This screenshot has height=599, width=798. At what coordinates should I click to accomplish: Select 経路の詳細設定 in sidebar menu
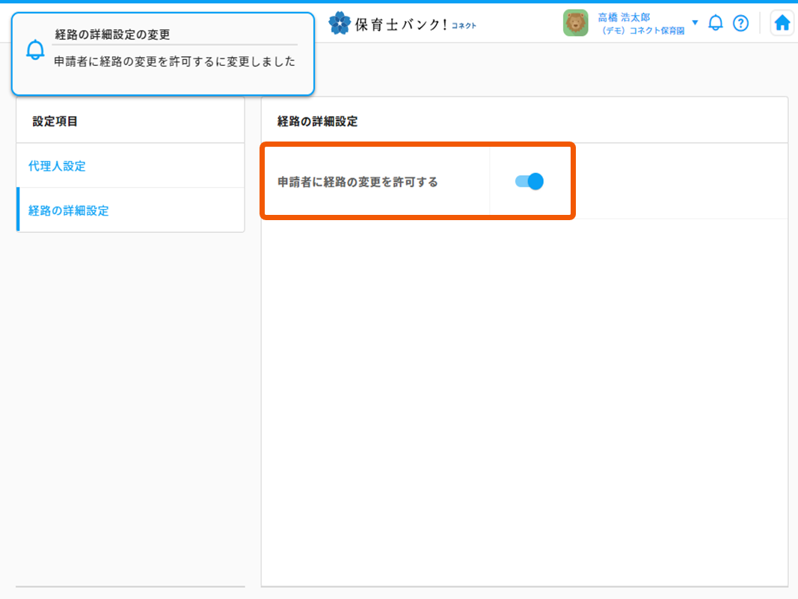(x=69, y=210)
